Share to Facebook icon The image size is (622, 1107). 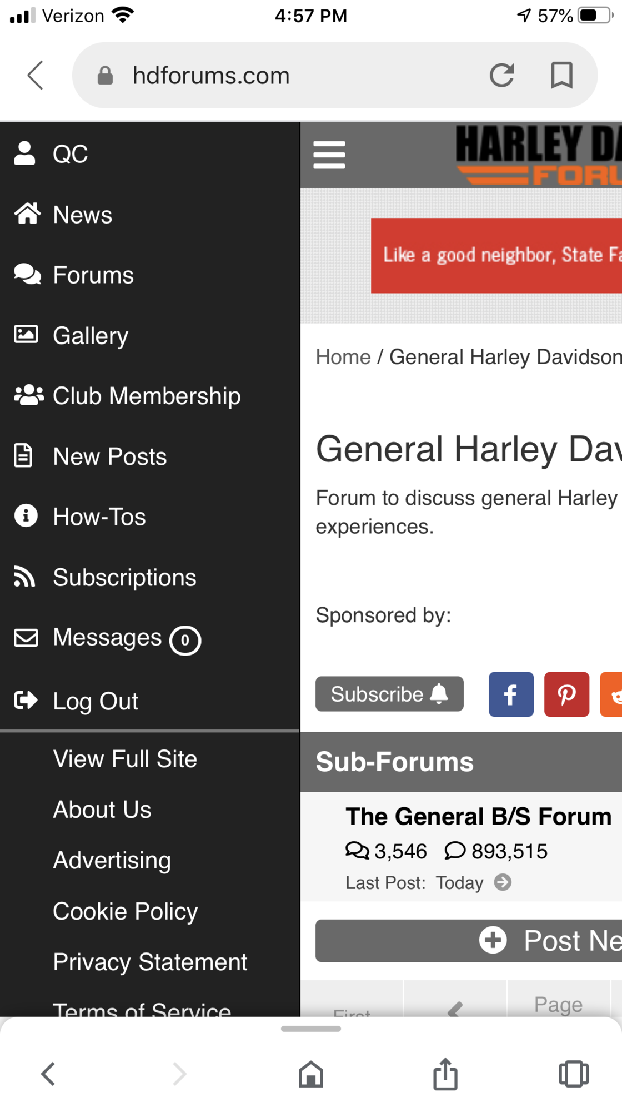click(x=511, y=694)
